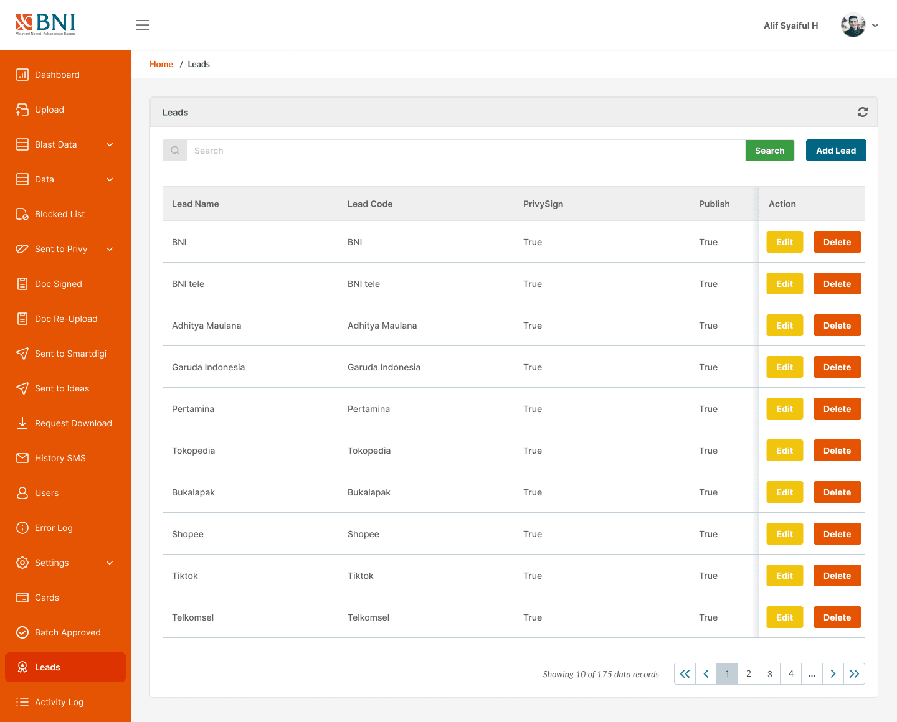
Task: Click the magnifier icon in search bar
Action: pyautogui.click(x=175, y=151)
